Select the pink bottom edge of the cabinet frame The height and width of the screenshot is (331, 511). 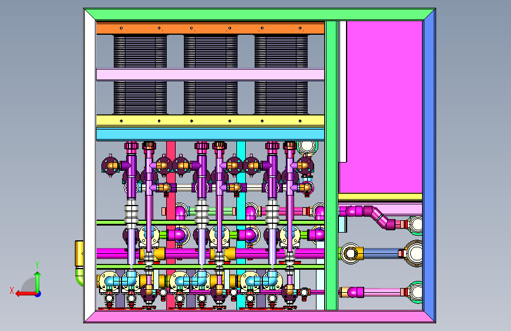[260, 316]
